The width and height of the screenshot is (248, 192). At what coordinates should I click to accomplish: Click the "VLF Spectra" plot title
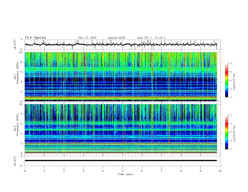coord(35,38)
